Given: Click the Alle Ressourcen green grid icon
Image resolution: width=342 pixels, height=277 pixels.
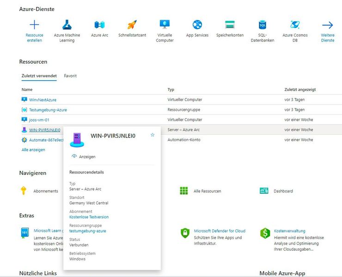Looking at the screenshot, I should point(183,191).
